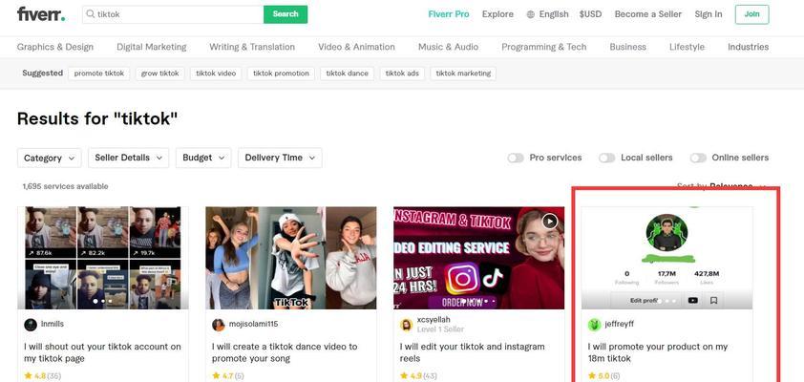This screenshot has width=804, height=382.
Task: Select the 'tiktok promotion' suggestion tag
Action: (281, 74)
